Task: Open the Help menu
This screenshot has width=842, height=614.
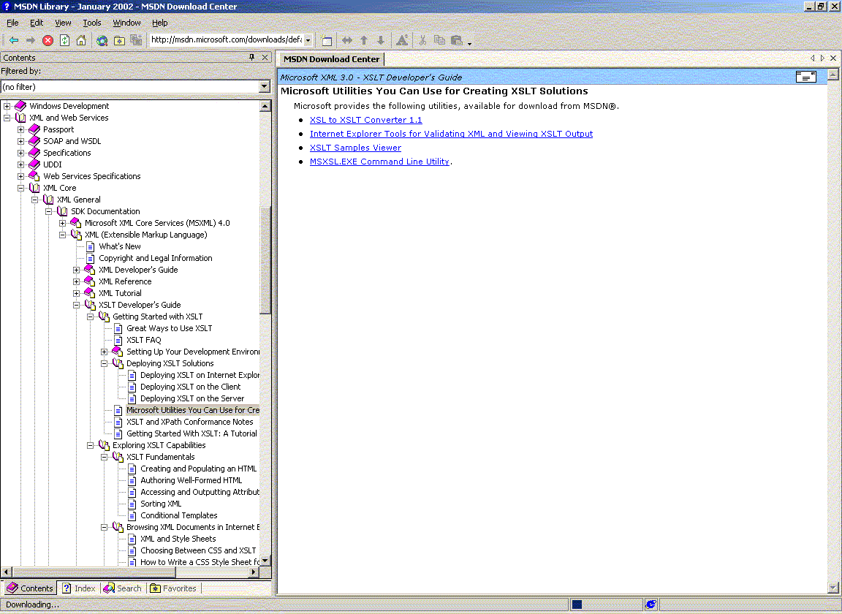Action: tap(159, 23)
